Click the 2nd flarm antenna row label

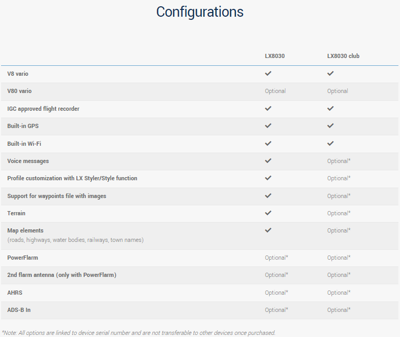coord(62,275)
